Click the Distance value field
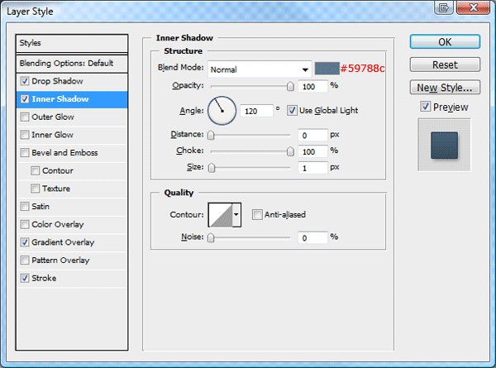 pyautogui.click(x=312, y=136)
